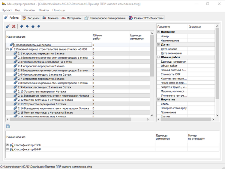Click the Параметр column header
This screenshot has height=169, width=225.
(x=172, y=27)
